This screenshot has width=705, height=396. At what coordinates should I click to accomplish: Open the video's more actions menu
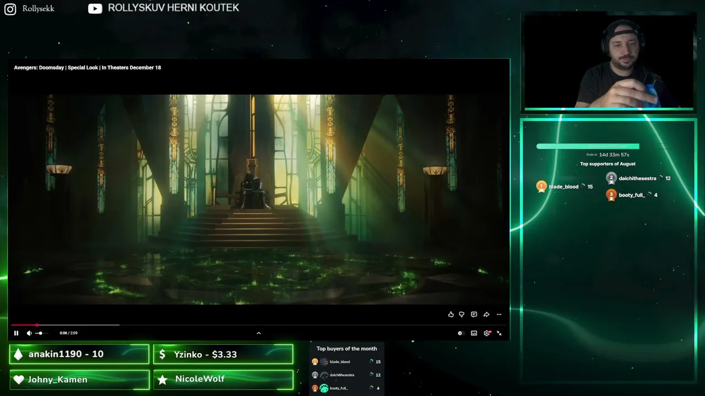click(499, 315)
